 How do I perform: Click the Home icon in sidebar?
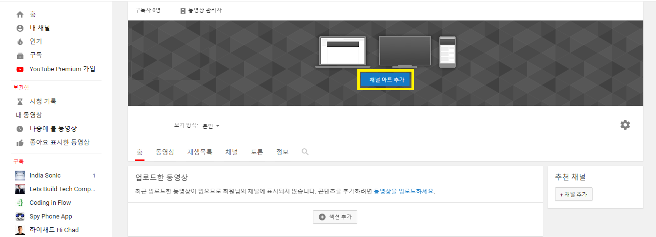click(x=20, y=15)
